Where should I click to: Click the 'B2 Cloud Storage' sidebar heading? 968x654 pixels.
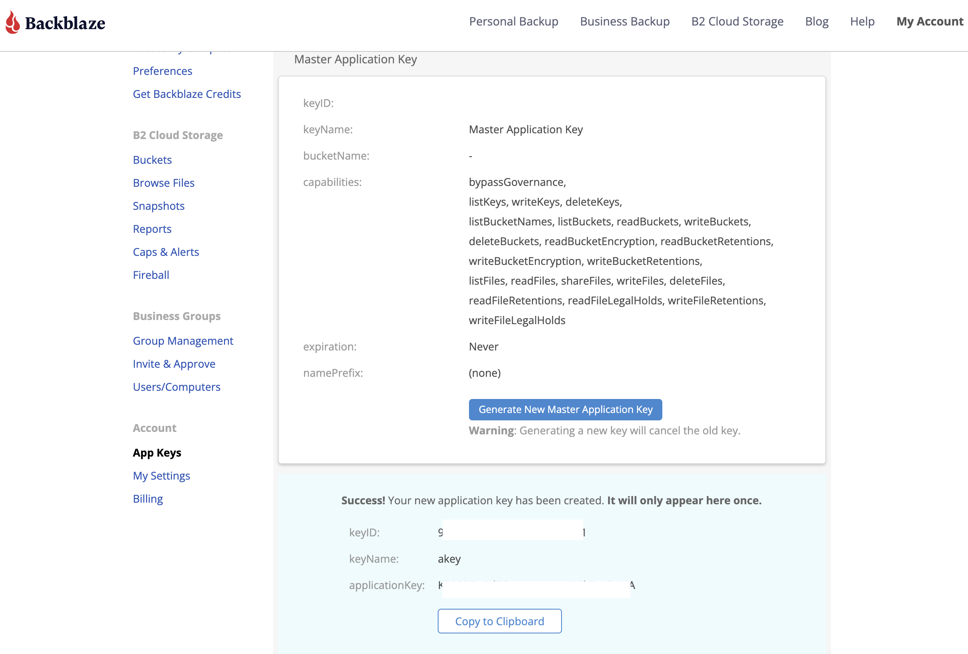point(177,135)
